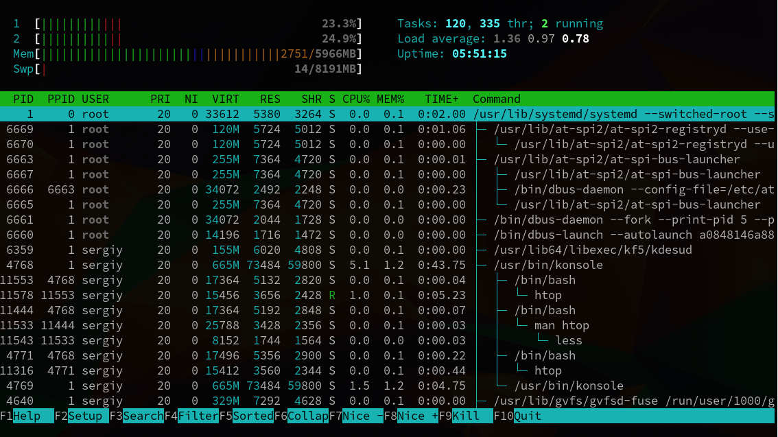778x437 pixels.
Task: Select the 'less' process row
Action: point(387,340)
